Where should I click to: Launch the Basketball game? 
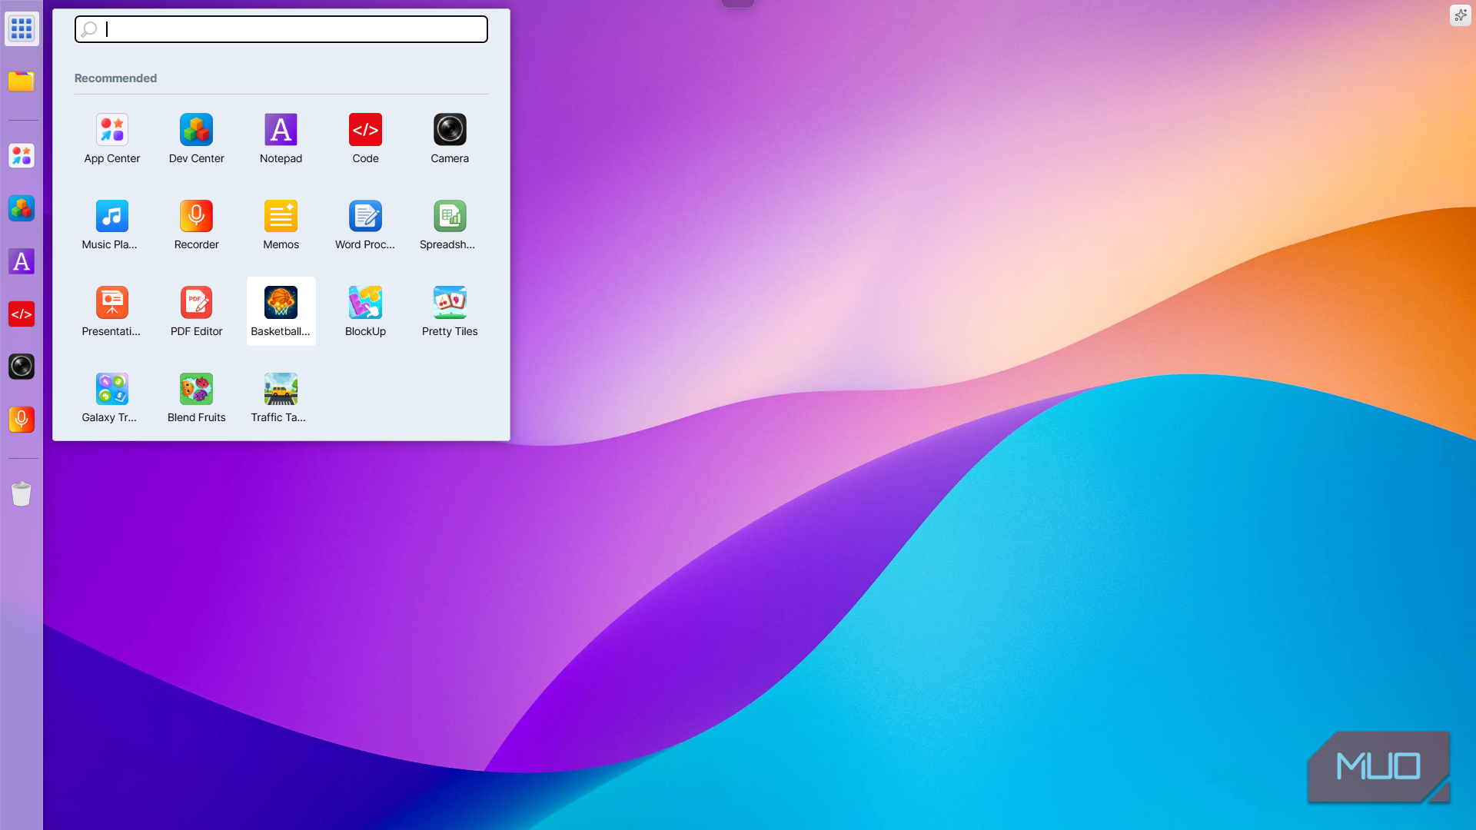coord(281,311)
